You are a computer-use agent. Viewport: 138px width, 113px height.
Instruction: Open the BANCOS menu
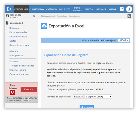click(89, 9)
